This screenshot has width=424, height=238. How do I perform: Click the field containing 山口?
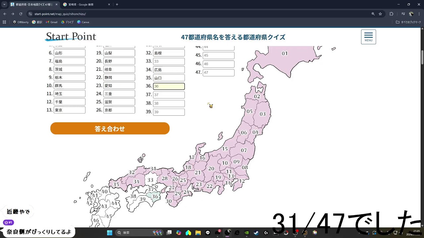coord(169,78)
